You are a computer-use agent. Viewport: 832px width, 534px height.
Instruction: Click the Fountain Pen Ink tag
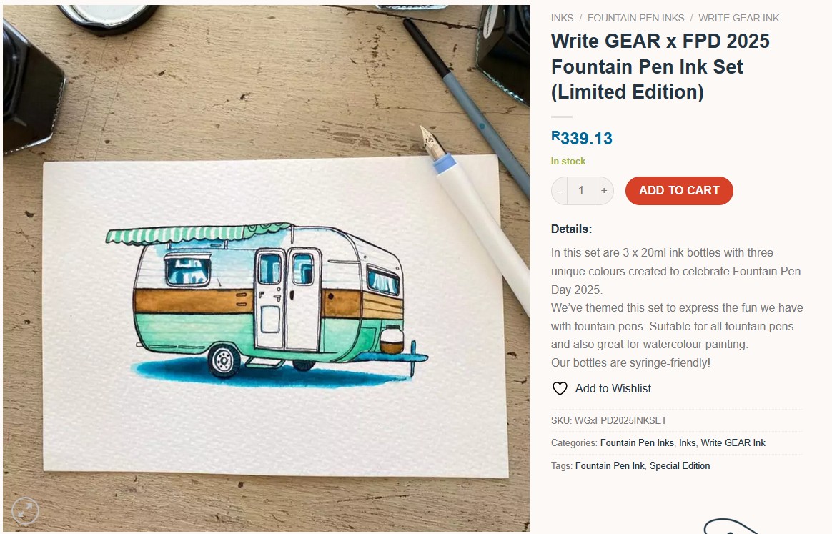pyautogui.click(x=610, y=465)
